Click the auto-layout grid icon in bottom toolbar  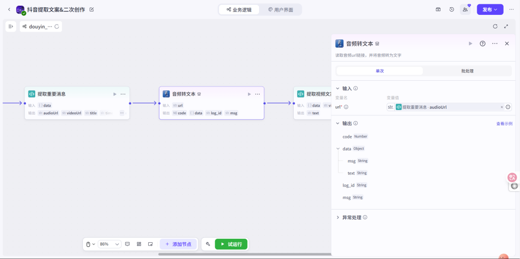(139, 244)
